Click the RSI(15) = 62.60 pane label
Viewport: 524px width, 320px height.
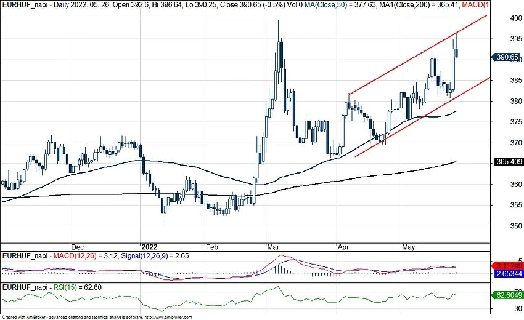pos(78,287)
